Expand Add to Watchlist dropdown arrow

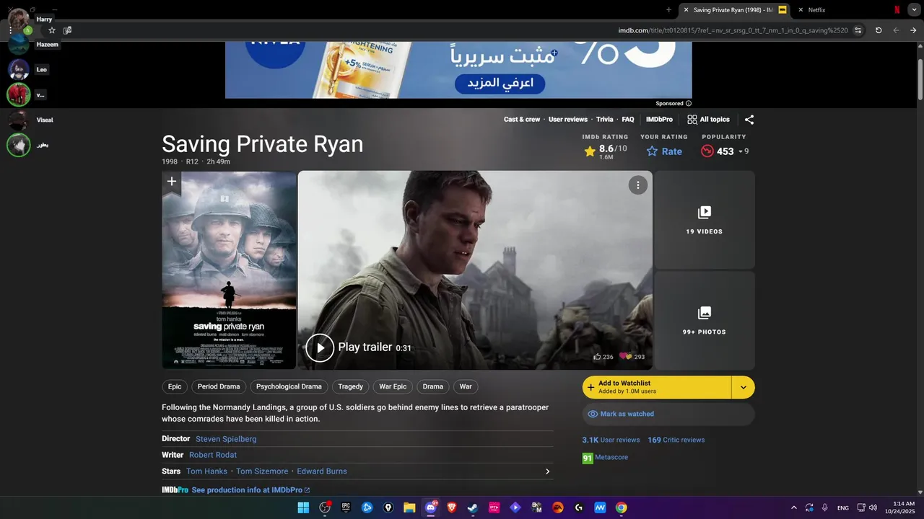coord(744,388)
